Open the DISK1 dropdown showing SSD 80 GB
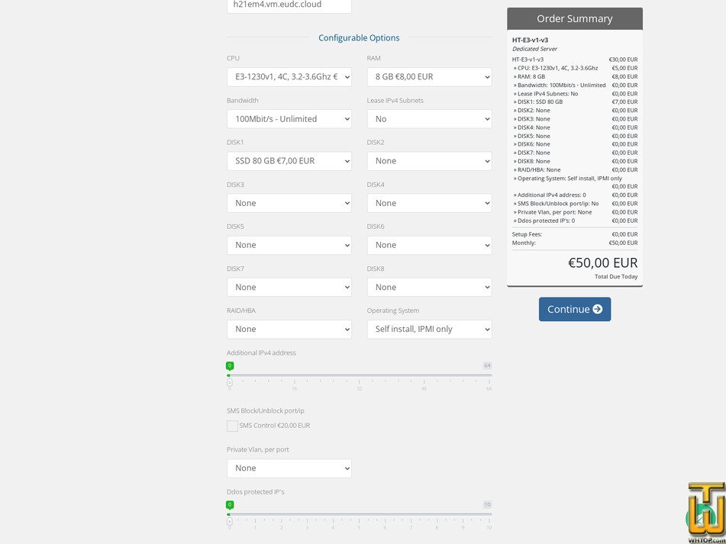 [289, 160]
